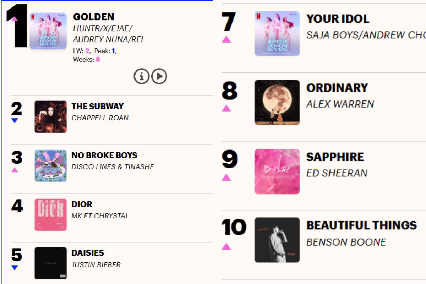This screenshot has width=426, height=284.
Task: Play the number one song Golden
Action: pyautogui.click(x=160, y=76)
